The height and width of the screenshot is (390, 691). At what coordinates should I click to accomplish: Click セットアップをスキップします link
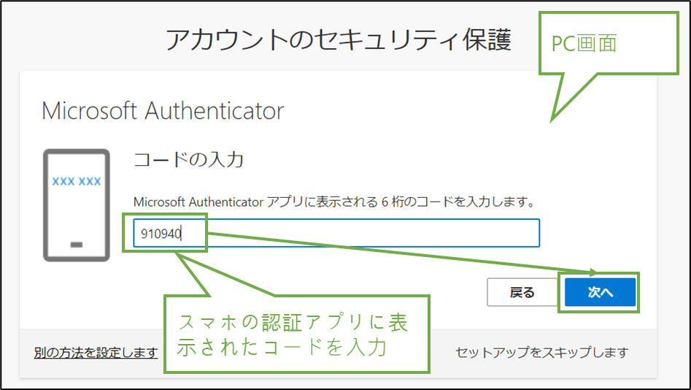[541, 353]
